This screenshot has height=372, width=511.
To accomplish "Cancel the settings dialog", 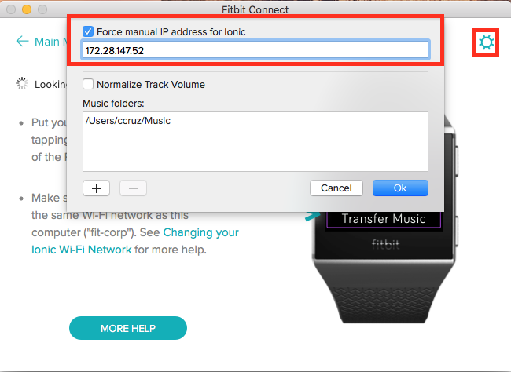I will coord(336,188).
